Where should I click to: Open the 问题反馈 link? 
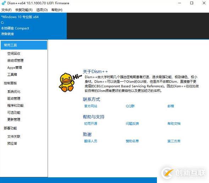pyautogui.click(x=132, y=124)
